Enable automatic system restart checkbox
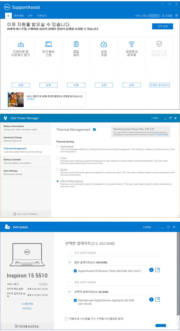Image resolution: width=180 pixels, height=331 pixels. pyautogui.click(x=67, y=319)
